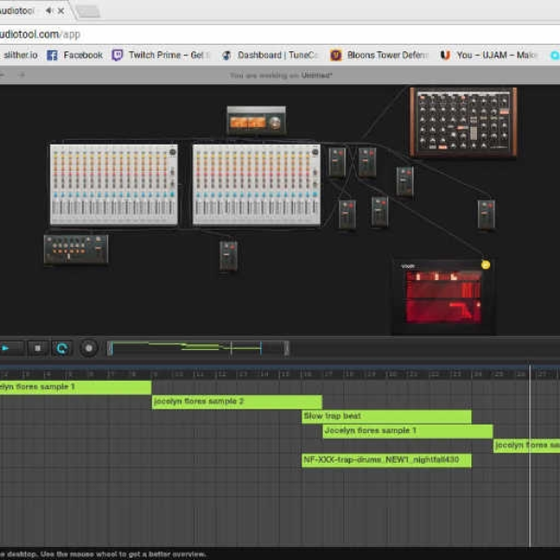Open the Twitch Prime bookmark
The width and height of the screenshot is (560, 560).
pos(161,55)
